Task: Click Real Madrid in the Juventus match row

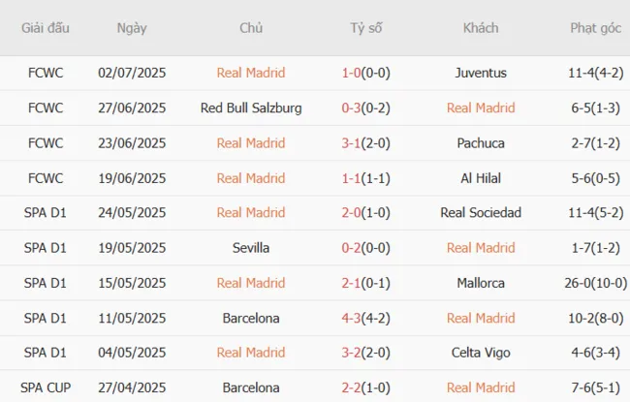Action: tap(251, 73)
